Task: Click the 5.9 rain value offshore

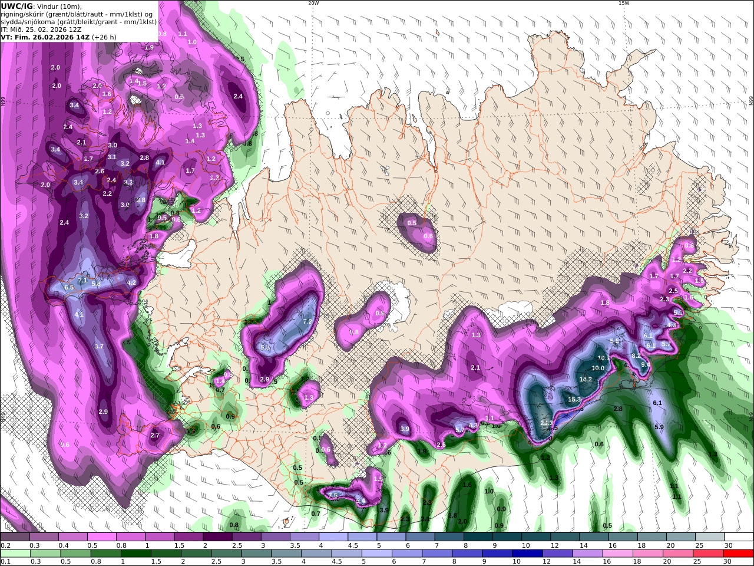Action: (659, 427)
